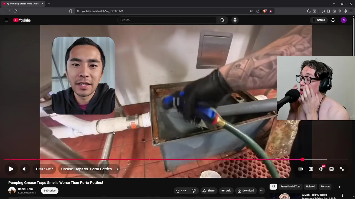Click the search magnifier button
The height and width of the screenshot is (199, 355).
(x=222, y=20)
